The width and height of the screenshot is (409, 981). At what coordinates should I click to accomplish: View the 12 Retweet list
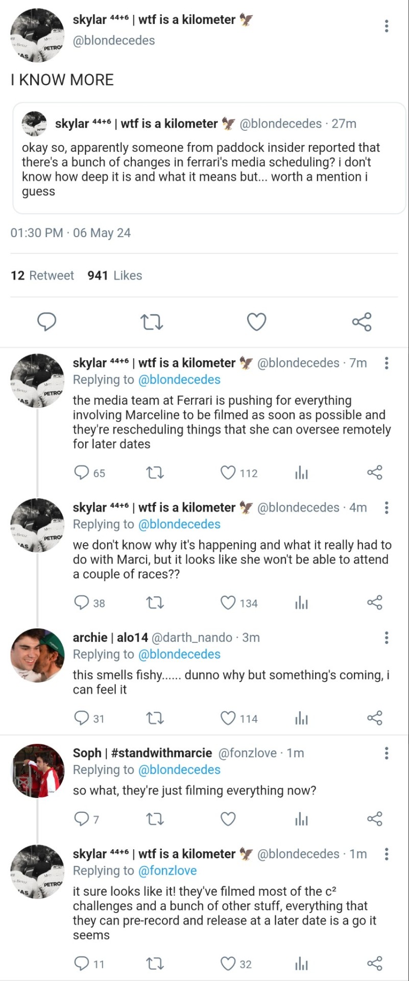(x=42, y=275)
